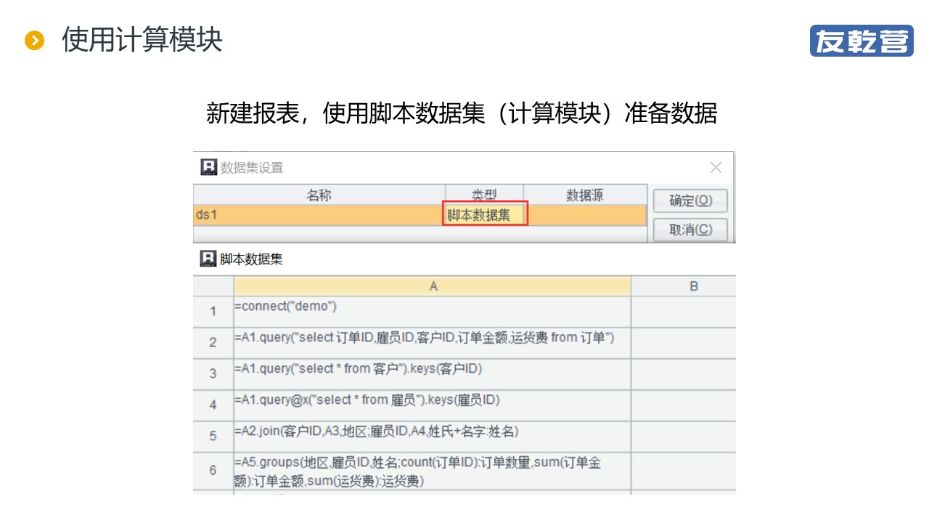This screenshot has height=523, width=929.
Task: Click the 名称 column header
Action: point(319,195)
